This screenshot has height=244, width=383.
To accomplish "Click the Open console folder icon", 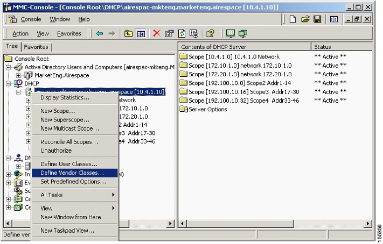I will (x=305, y=19).
